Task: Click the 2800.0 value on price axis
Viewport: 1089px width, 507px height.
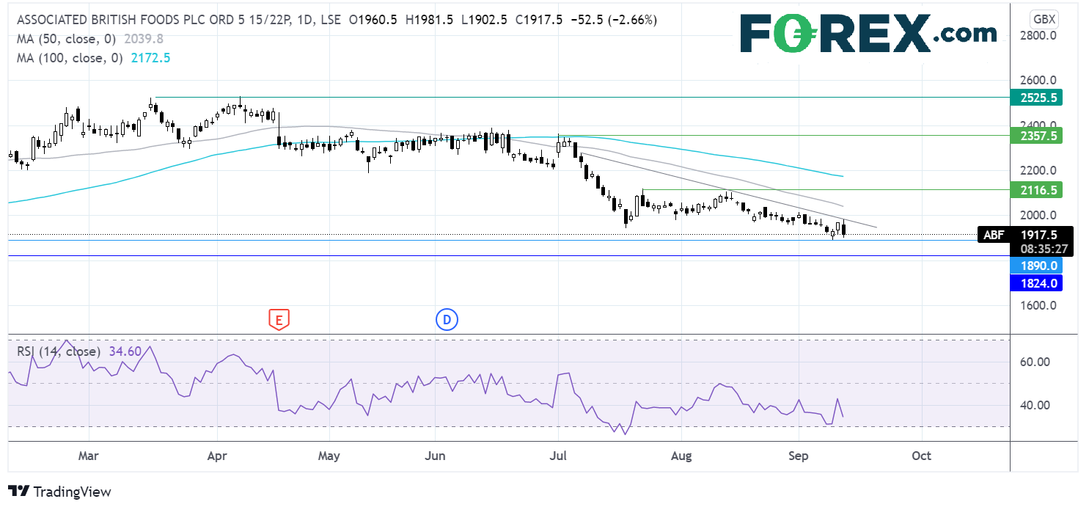Action: pyautogui.click(x=1035, y=35)
